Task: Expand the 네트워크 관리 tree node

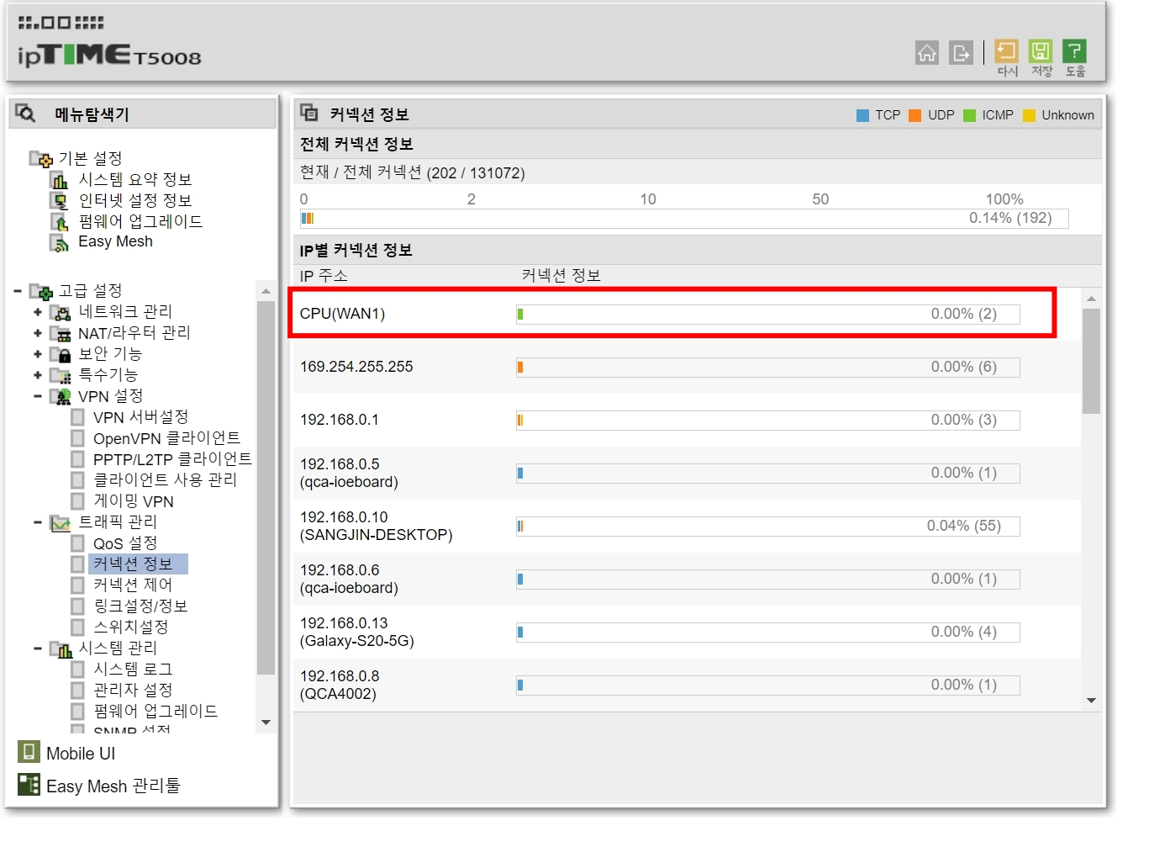Action: (x=38, y=312)
